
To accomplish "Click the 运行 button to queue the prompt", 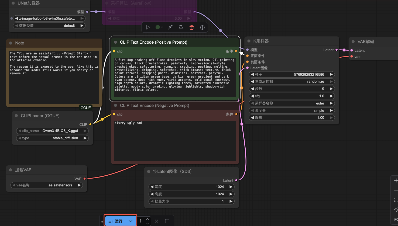I will click(115, 221).
